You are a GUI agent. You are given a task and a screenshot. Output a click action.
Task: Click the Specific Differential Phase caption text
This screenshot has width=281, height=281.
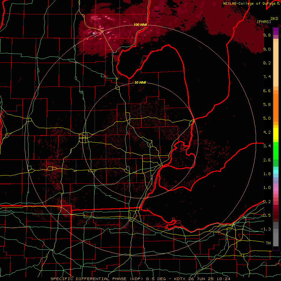pos(140,279)
